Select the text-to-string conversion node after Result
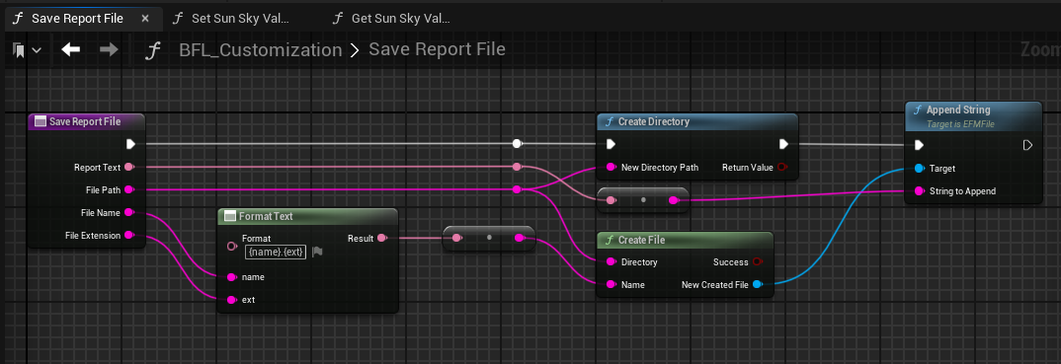The height and width of the screenshot is (364, 1061). tap(489, 239)
